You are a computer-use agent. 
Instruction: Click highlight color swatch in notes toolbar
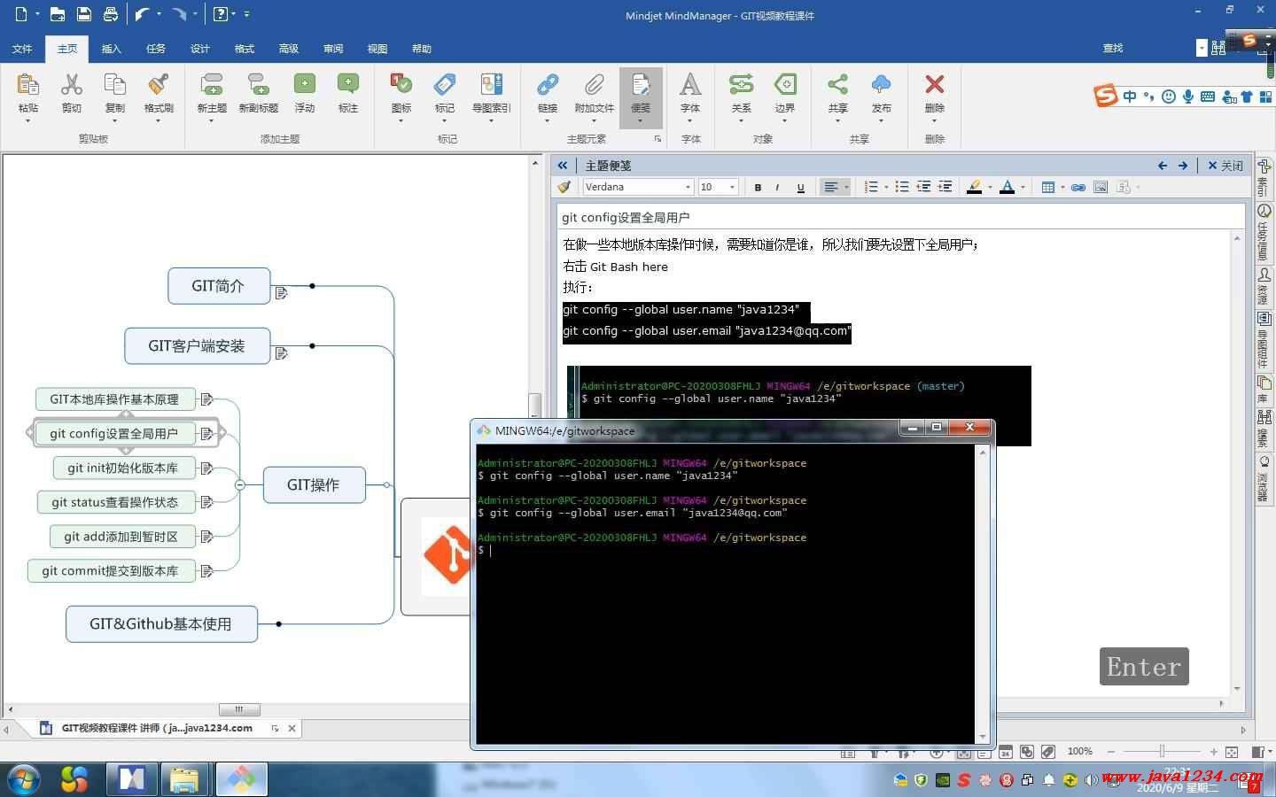975,187
